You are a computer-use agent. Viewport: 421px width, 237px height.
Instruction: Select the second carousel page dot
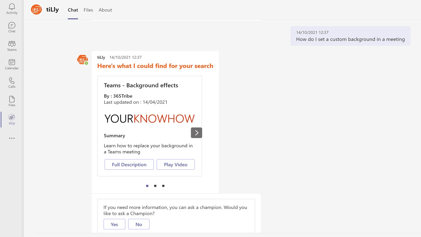point(155,186)
